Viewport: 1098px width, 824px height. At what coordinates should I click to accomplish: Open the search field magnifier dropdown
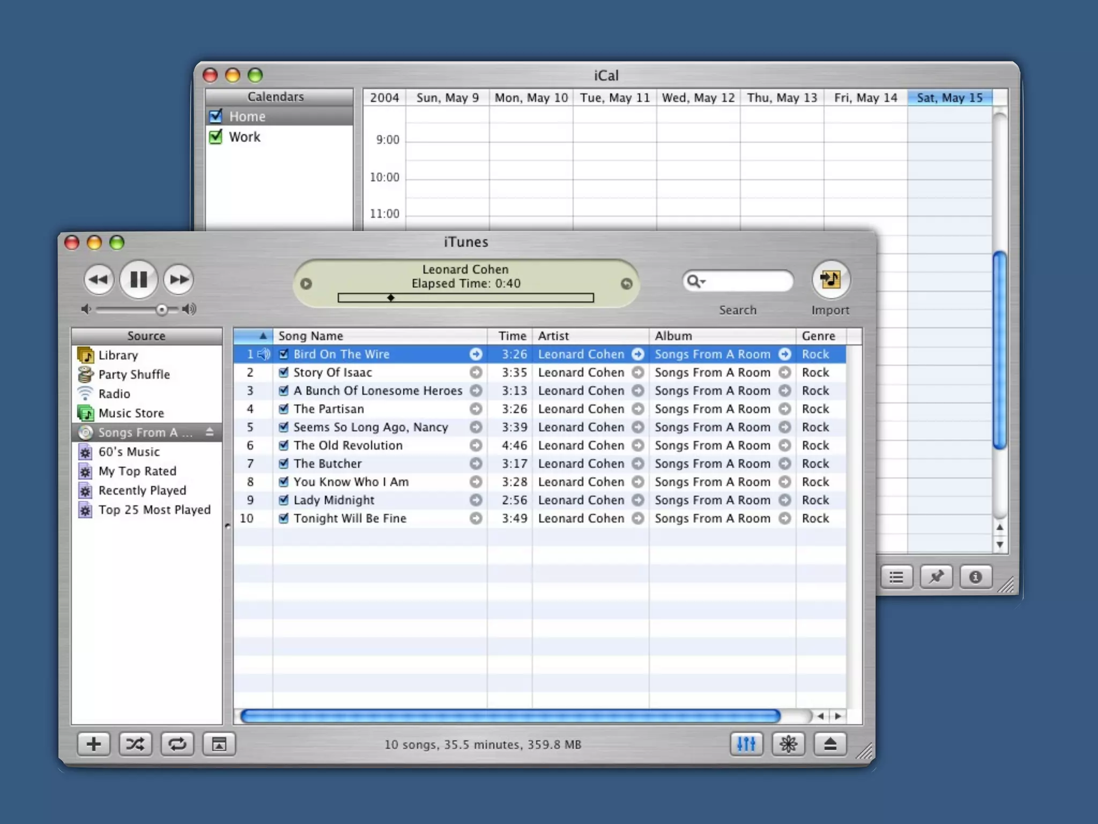(x=696, y=281)
